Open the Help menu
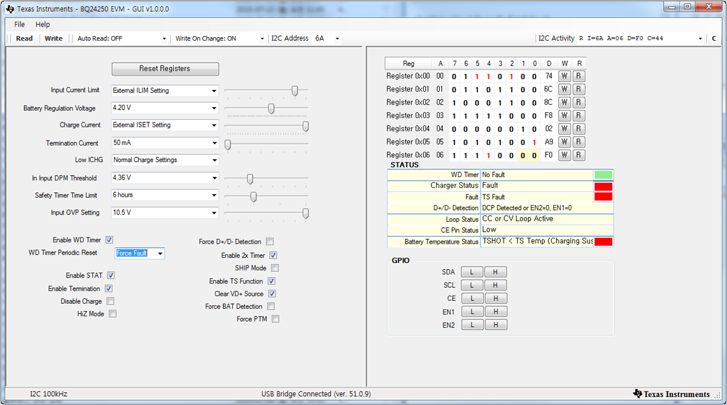The image size is (727, 405). 43,24
